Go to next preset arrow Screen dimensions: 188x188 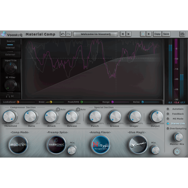pos(128,34)
